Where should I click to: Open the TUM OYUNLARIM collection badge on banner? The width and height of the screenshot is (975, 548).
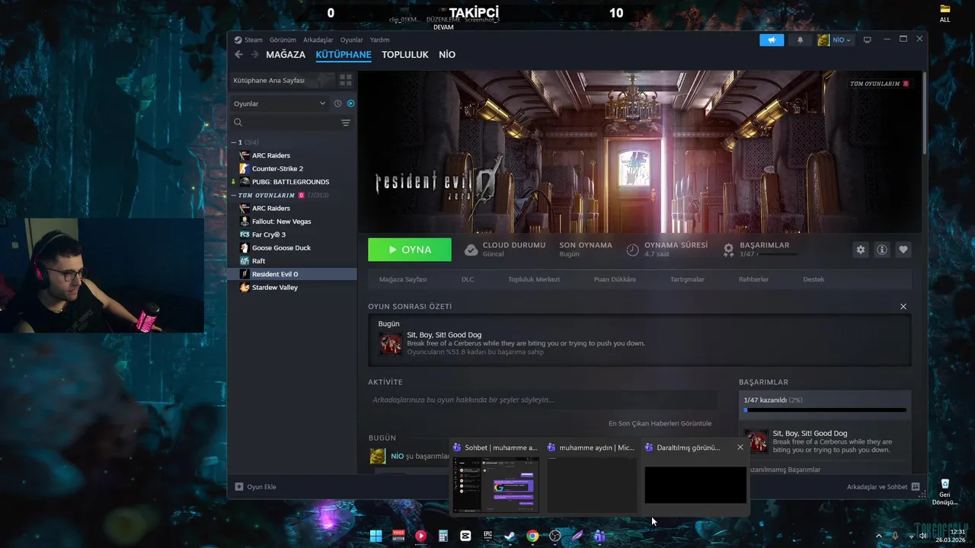click(x=879, y=84)
